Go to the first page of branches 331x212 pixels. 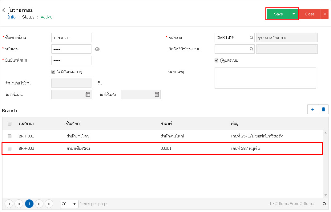(x=9, y=204)
